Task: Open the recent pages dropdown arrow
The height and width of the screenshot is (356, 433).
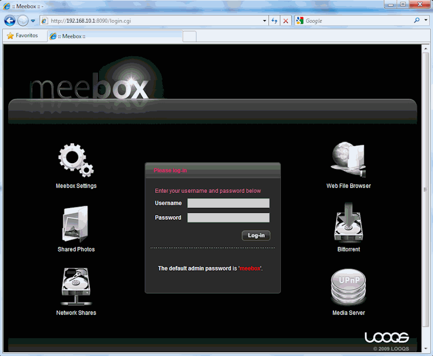Action: 33,21
